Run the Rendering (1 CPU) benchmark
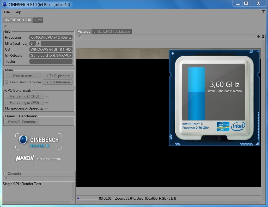The height and width of the screenshot is (207, 268). point(25,96)
